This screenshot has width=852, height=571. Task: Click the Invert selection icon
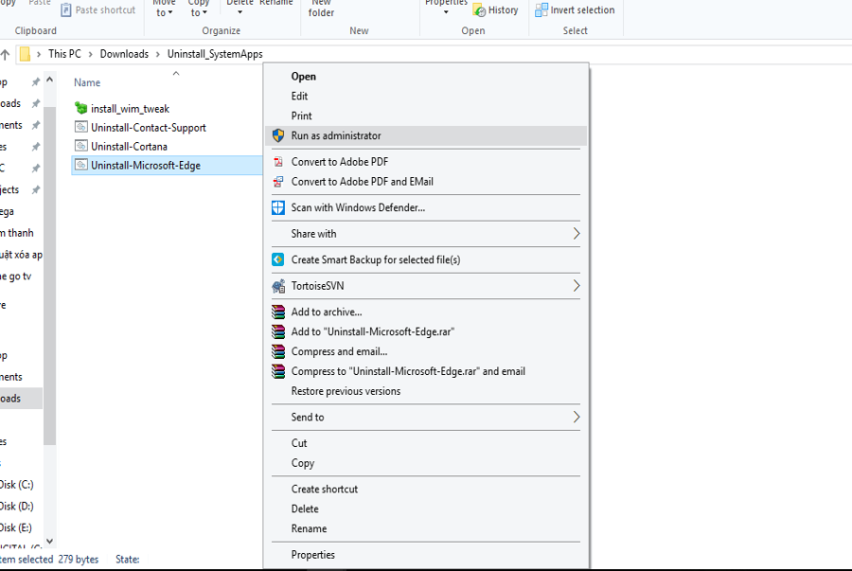[x=541, y=9]
